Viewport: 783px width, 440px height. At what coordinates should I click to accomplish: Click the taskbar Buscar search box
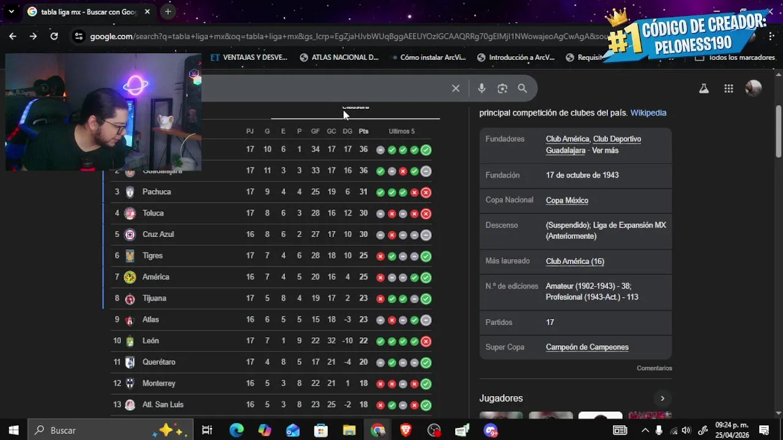[x=111, y=430]
